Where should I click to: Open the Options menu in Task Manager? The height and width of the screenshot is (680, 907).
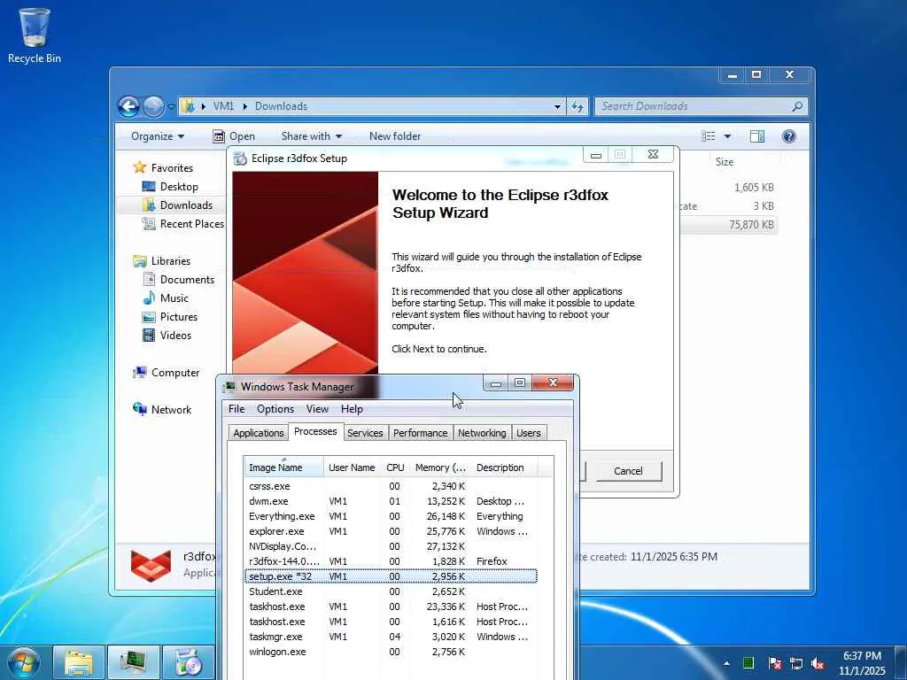275,409
